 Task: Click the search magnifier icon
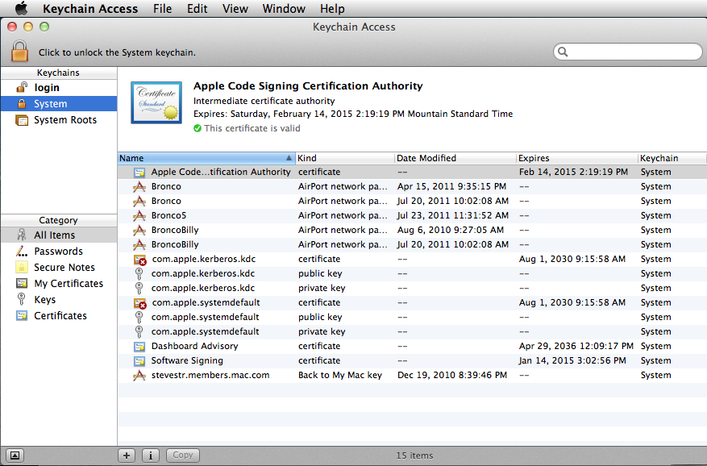[563, 52]
